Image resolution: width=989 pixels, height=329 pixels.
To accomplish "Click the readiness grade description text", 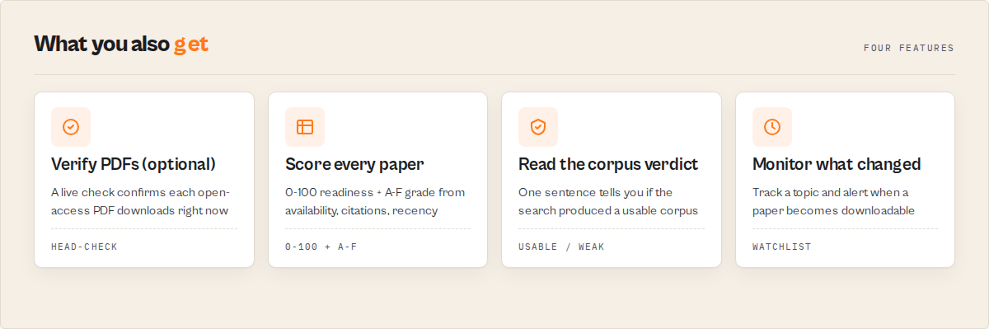I will pyautogui.click(x=375, y=201).
